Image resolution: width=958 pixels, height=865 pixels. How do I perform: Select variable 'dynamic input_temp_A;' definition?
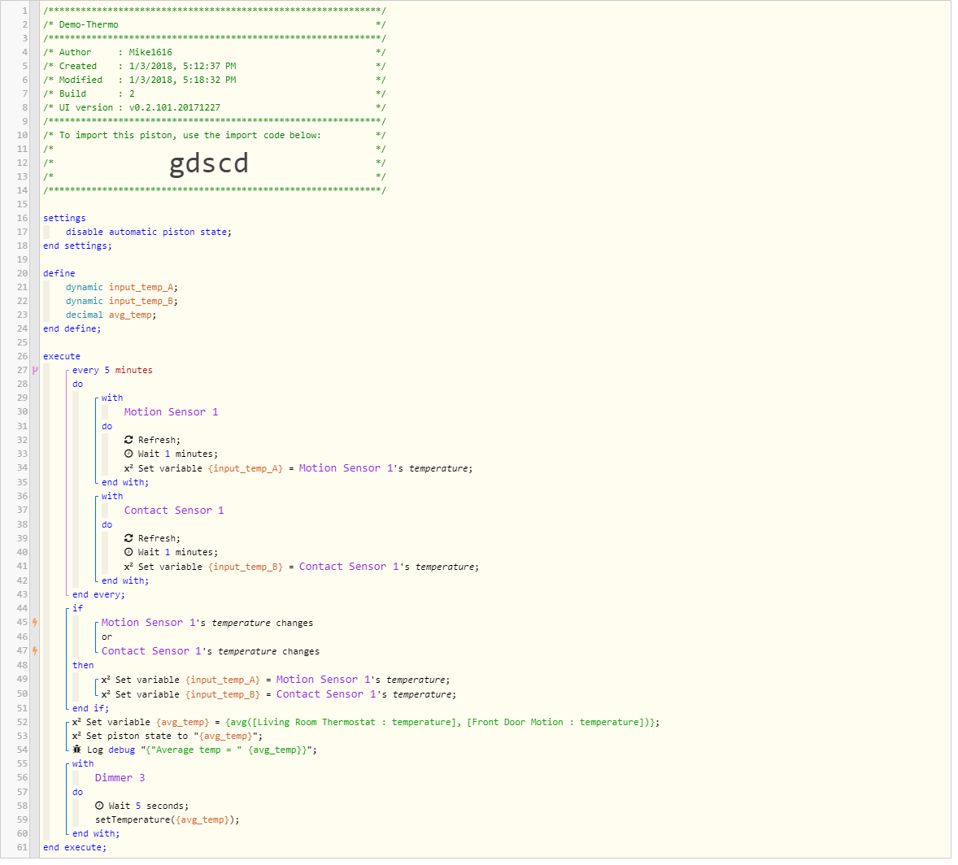(x=122, y=289)
